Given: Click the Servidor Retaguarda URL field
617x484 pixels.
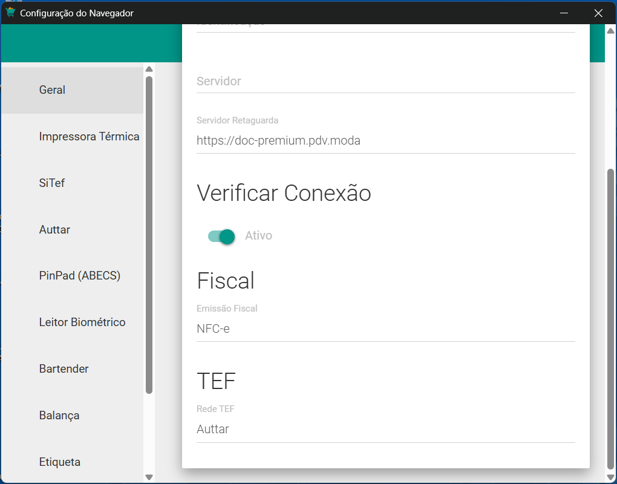Looking at the screenshot, I should [x=385, y=141].
